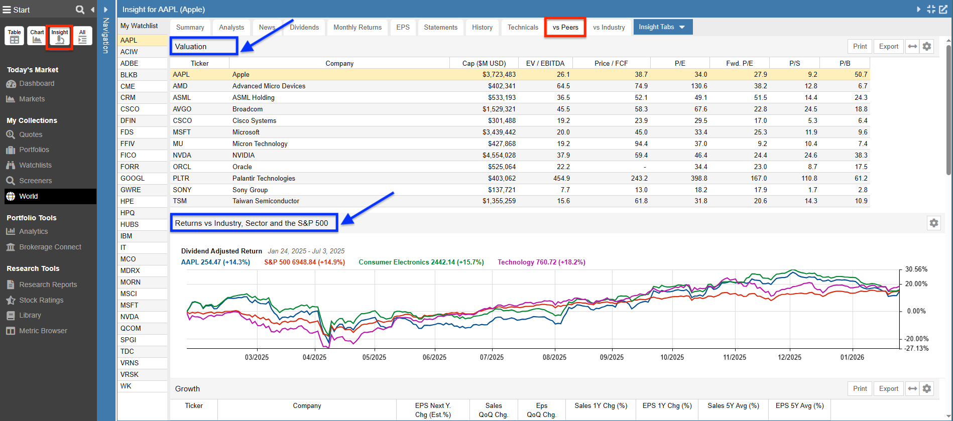Open the Dividends tab
Viewport: 953px width, 421px height.
[304, 27]
